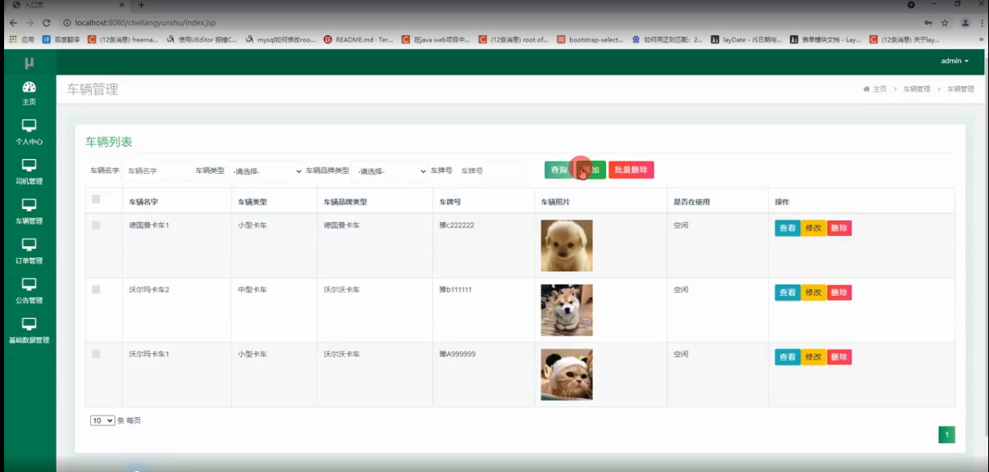Image resolution: width=989 pixels, height=472 pixels.
Task: Open the mysql如何修改roo bookmark
Action: click(x=280, y=39)
